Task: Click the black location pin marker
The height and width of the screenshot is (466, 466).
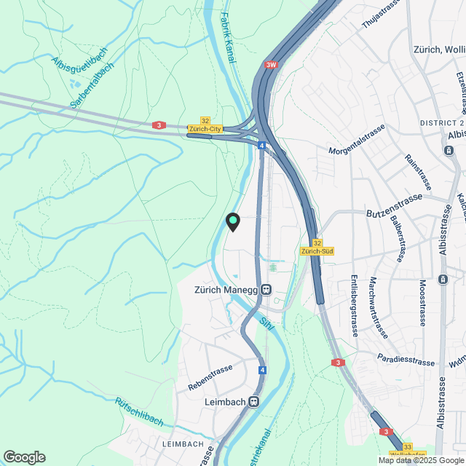Action: [233, 222]
